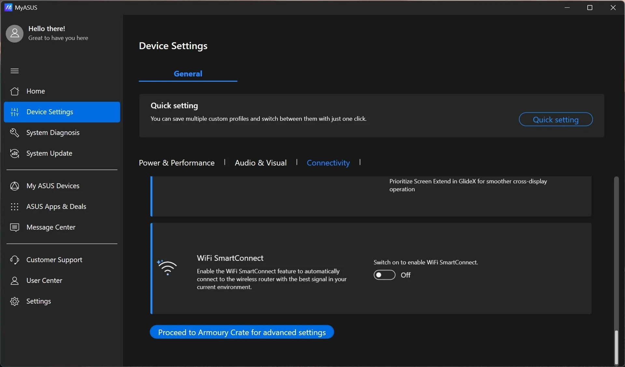Screen dimensions: 625x367
Task: Open System Diagnosis page
Action: coord(62,133)
